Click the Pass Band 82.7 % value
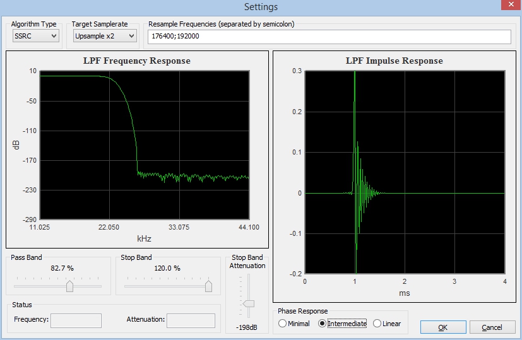This screenshot has width=522, height=340. click(62, 268)
